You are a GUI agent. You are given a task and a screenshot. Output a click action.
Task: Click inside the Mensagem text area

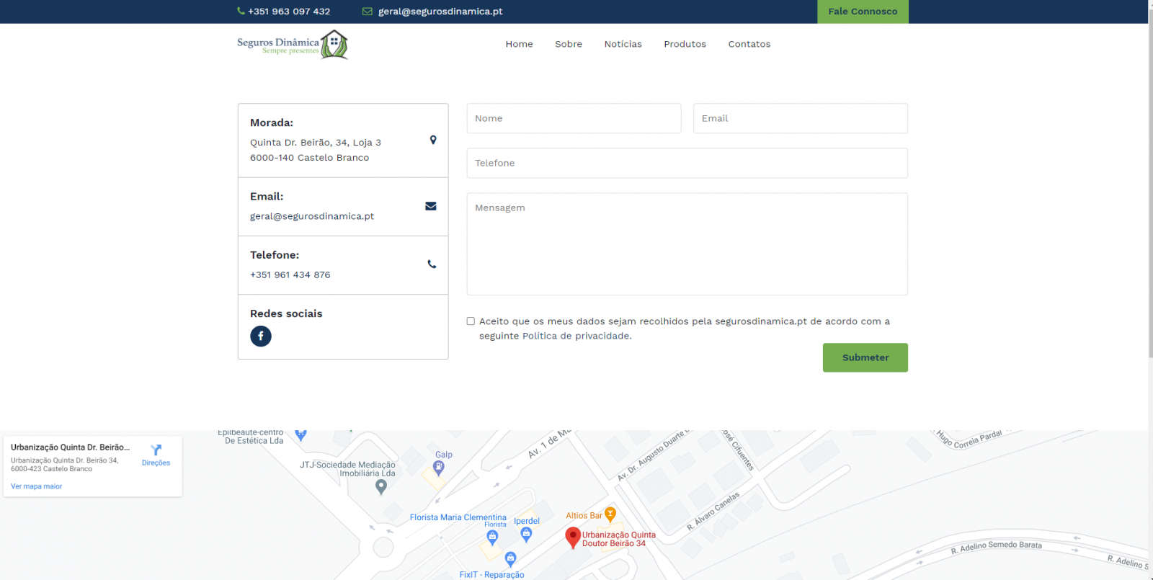(687, 244)
